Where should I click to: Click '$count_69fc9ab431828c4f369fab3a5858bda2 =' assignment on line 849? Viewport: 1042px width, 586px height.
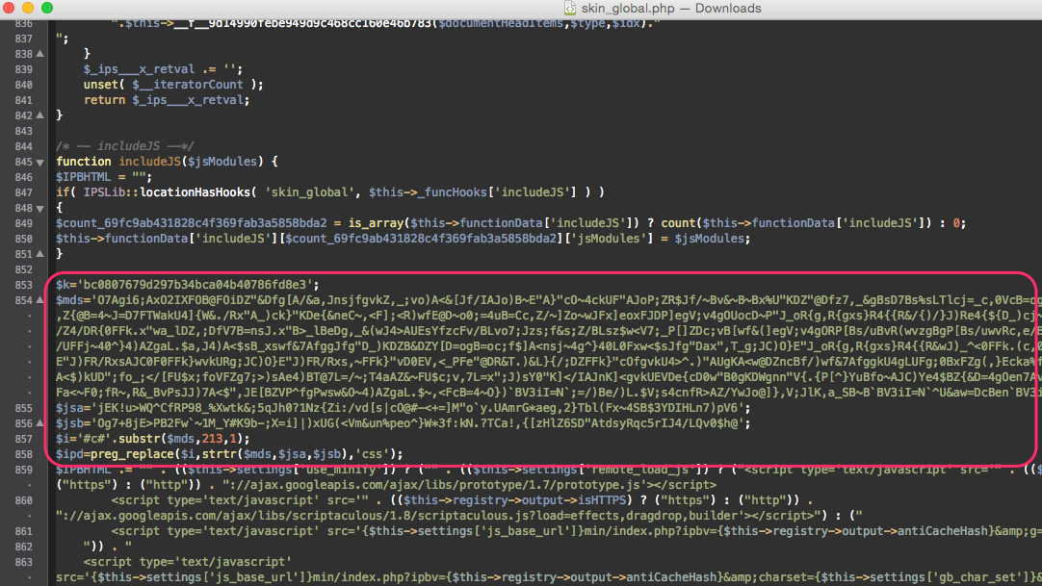[198, 223]
